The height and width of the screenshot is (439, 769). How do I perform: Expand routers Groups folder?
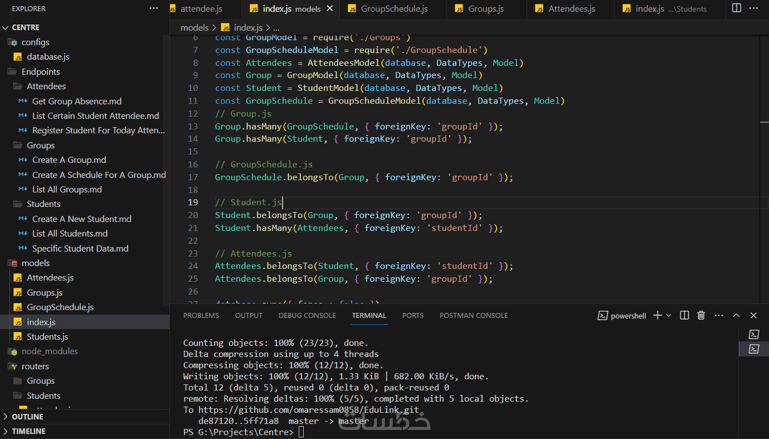(x=85, y=381)
